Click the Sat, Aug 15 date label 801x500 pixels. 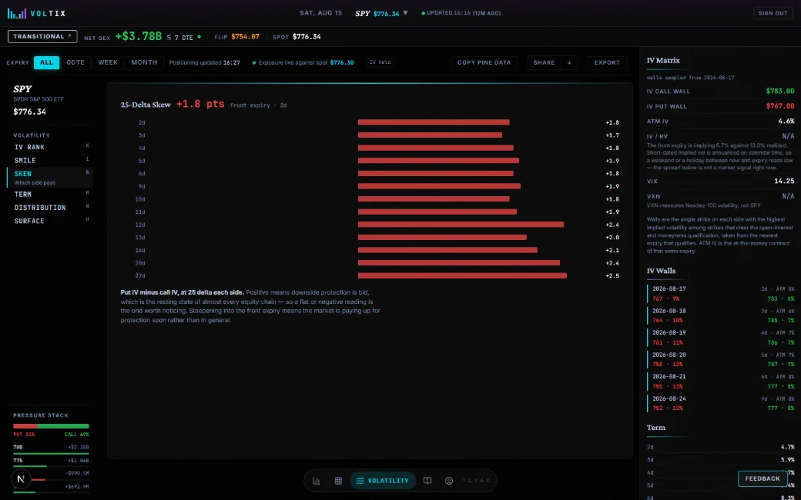point(321,13)
